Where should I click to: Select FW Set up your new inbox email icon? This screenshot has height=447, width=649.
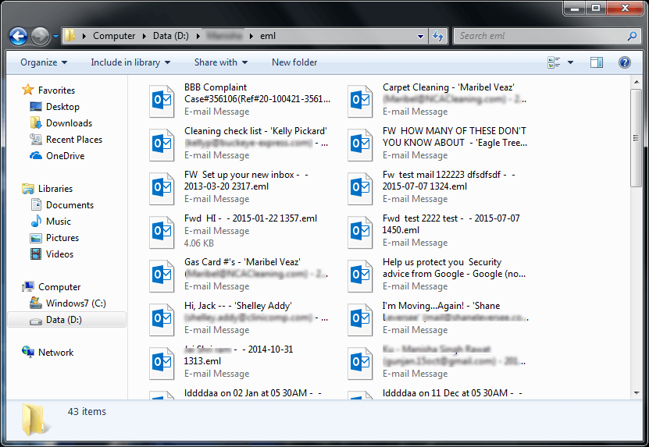click(x=162, y=188)
